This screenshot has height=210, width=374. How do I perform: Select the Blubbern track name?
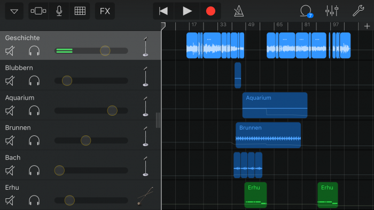[19, 68]
